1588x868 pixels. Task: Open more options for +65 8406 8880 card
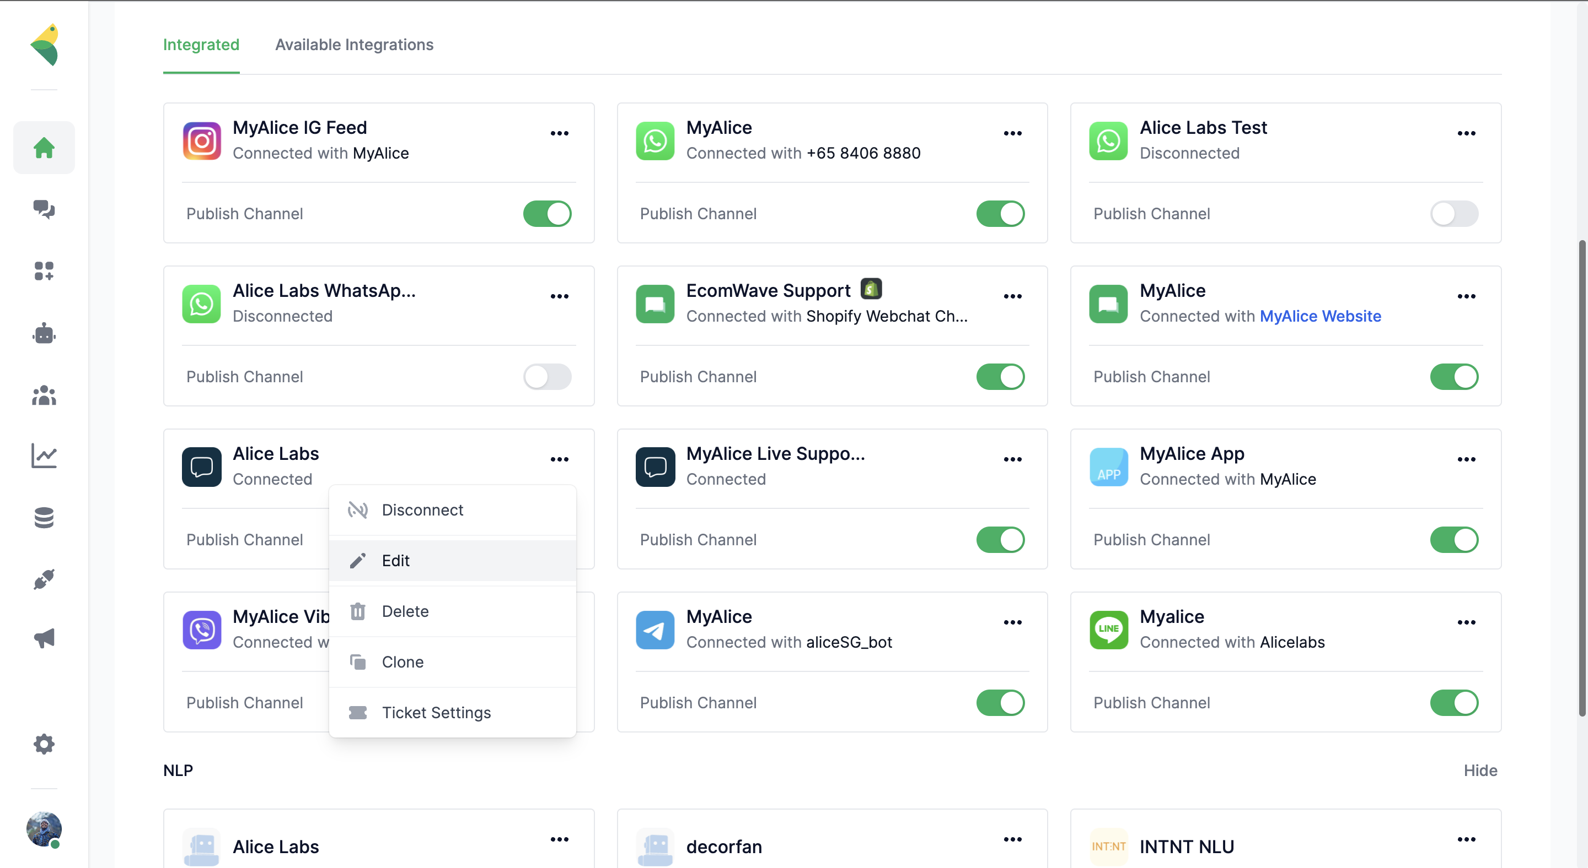coord(1012,133)
